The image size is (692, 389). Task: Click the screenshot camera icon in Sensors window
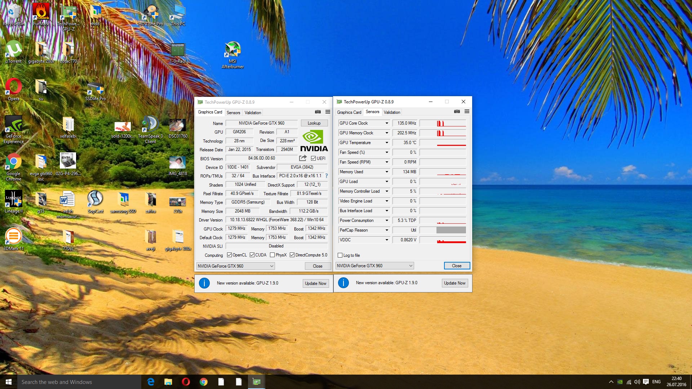(x=457, y=112)
